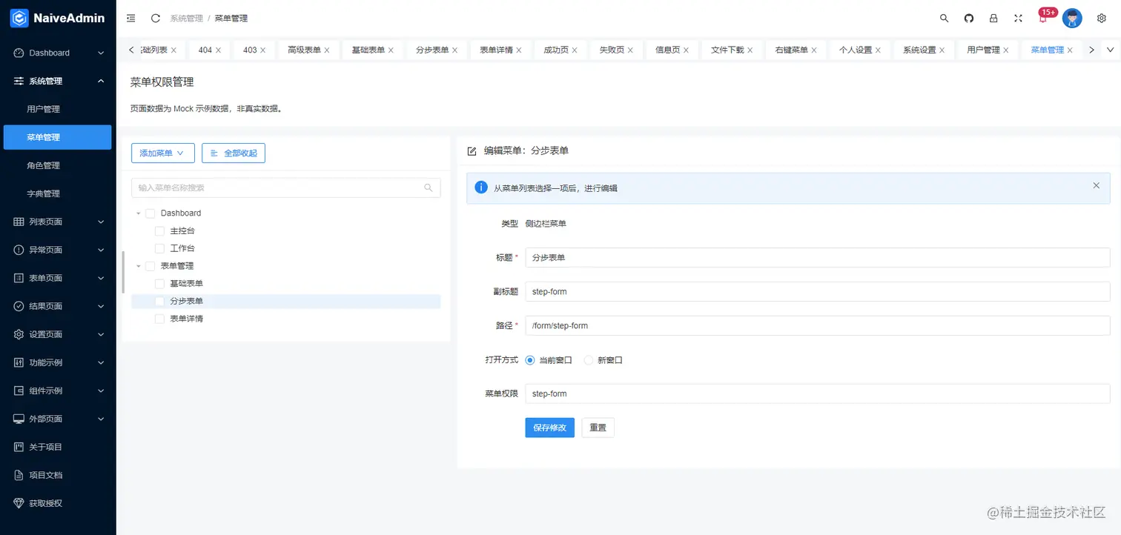Expand Dashboard in the sidebar
This screenshot has height=535, width=1121.
click(x=58, y=53)
